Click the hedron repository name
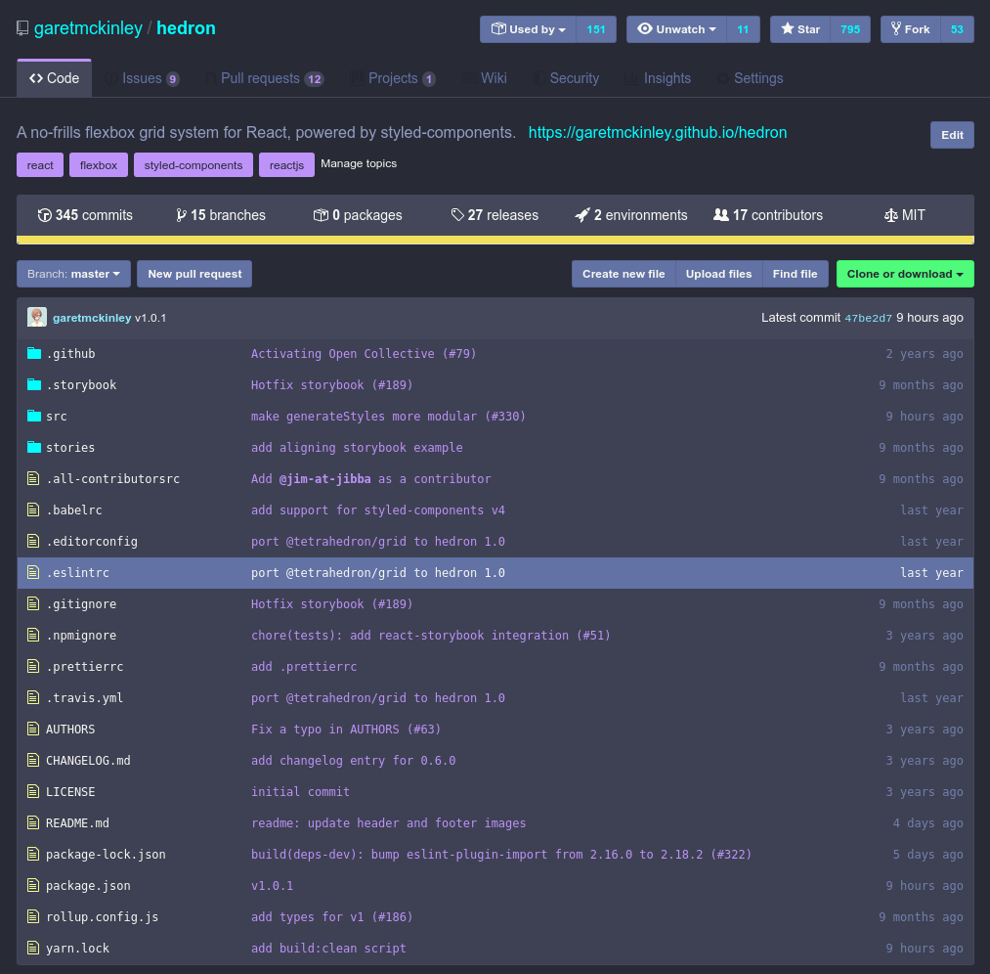The width and height of the screenshot is (990, 974). (x=186, y=28)
